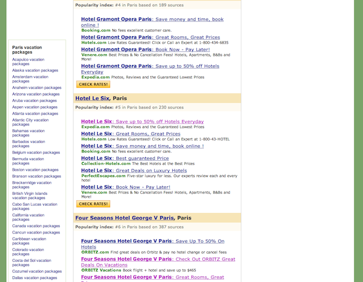The width and height of the screenshot is (363, 282).
Task: Open Four Seasons Hotel George V Paris heading
Action: (124, 218)
